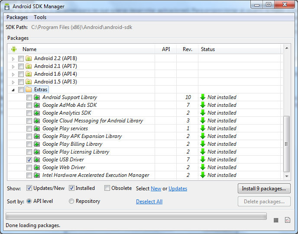Click the Android robot icon in Name header
This screenshot has height=234, width=298.
coord(14,49)
